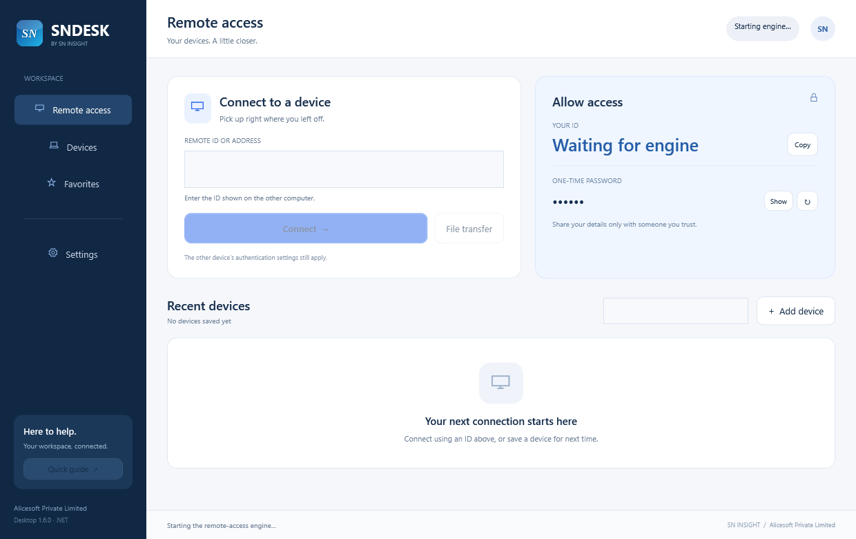Click the Starting engine status pill

click(x=763, y=28)
